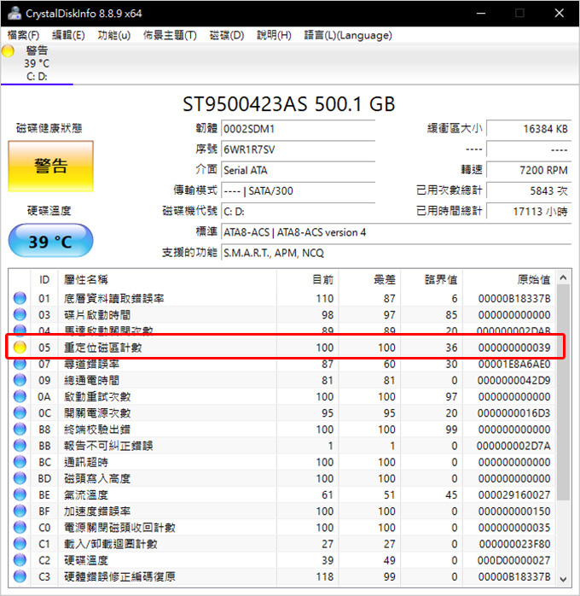Click the interface field Serial ATA
Screen dimensions: 580x596
(298, 170)
